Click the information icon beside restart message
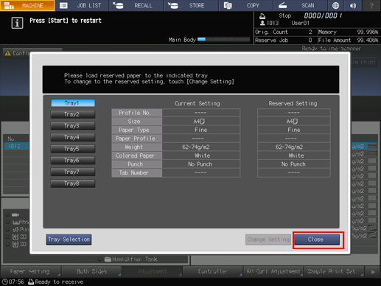Viewport: 381px width, 286px height. coord(17,23)
